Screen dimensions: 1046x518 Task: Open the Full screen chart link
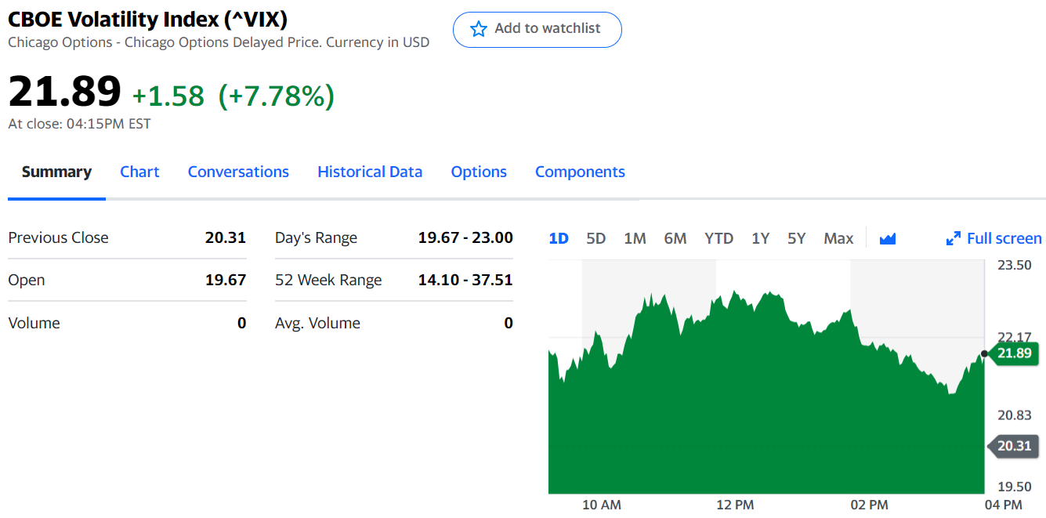pyautogui.click(x=994, y=238)
